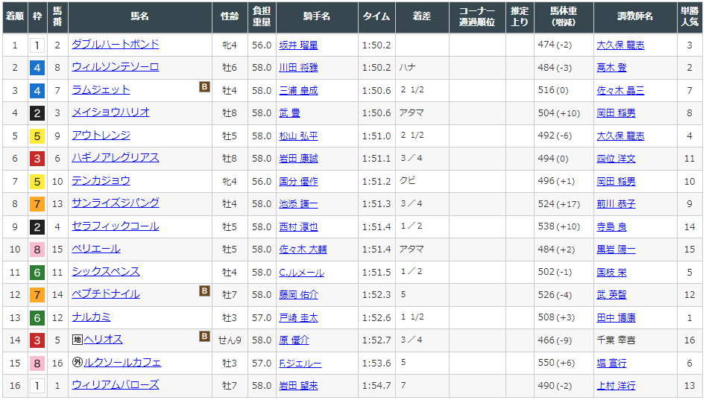Click the 外 badge before ルクソールカフェ
The image size is (706, 400).
(77, 363)
